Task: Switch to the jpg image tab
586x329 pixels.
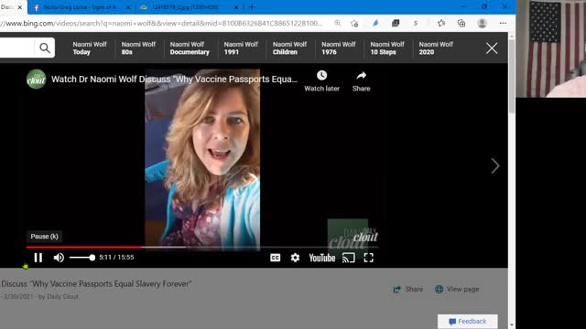Action: coord(185,7)
